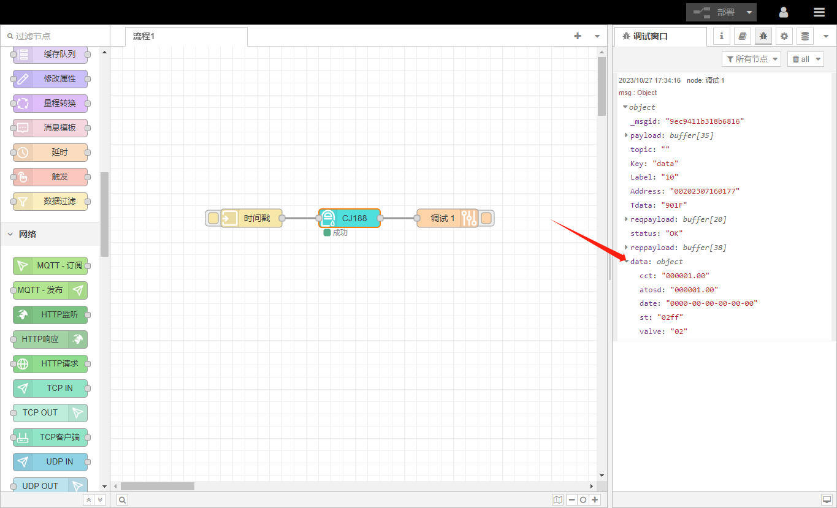The width and height of the screenshot is (837, 508).
Task: Add a new flow tab
Action: pyautogui.click(x=577, y=36)
